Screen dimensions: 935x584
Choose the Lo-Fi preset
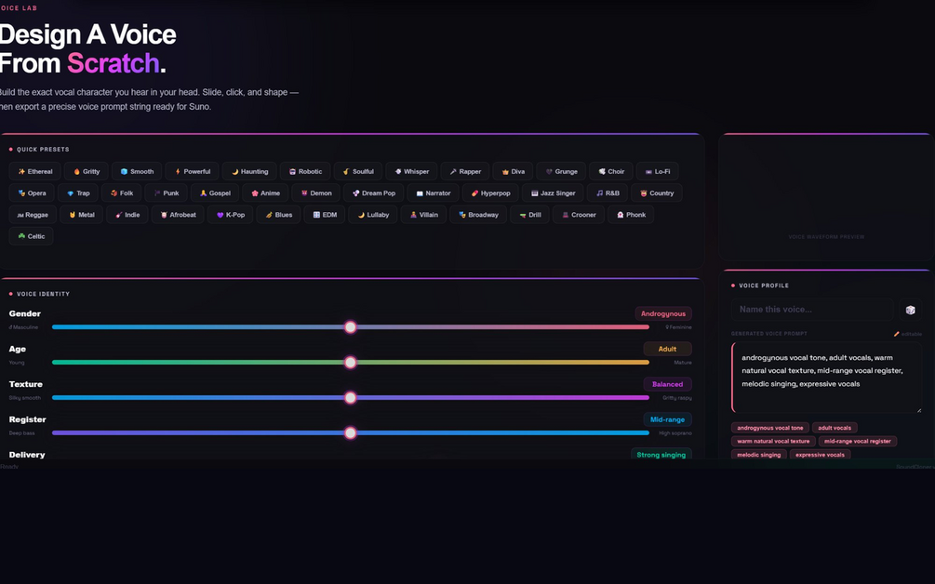point(657,172)
